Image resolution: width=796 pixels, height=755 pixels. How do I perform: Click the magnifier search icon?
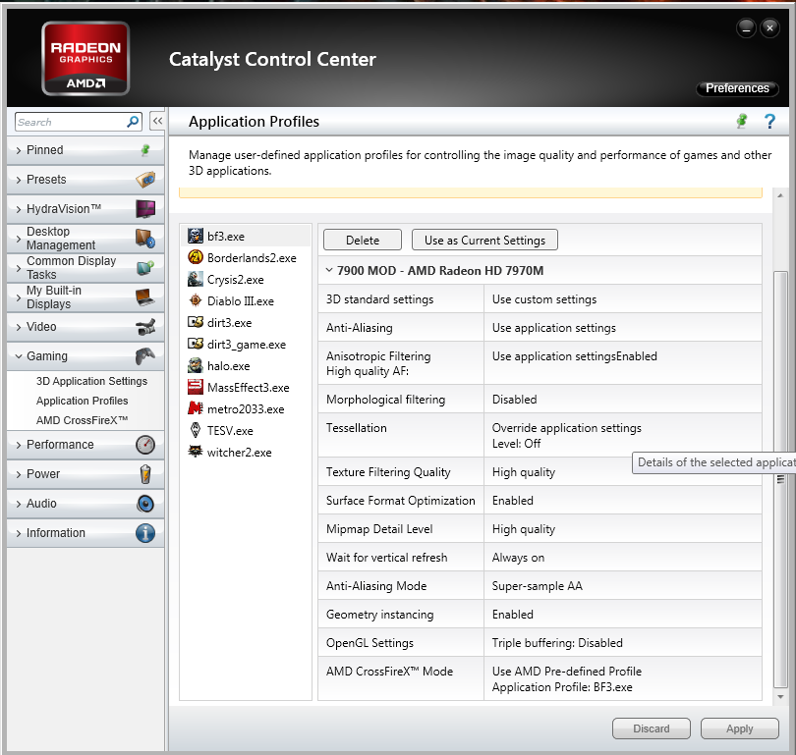(x=133, y=122)
